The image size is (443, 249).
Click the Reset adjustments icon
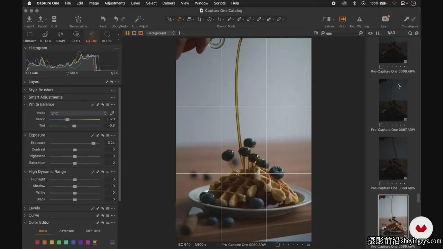tap(103, 19)
